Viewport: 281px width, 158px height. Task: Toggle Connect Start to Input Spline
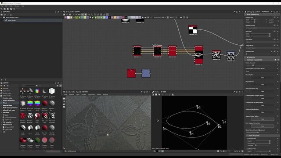point(263,98)
